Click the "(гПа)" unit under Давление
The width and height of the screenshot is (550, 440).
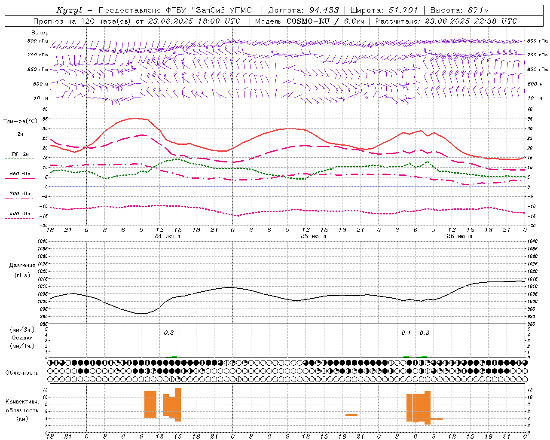22,275
